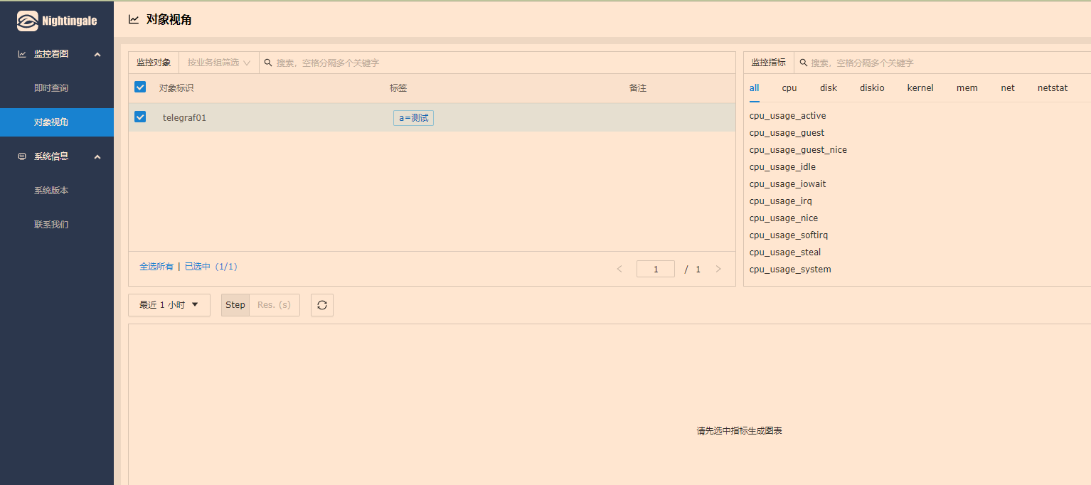Click the 对象标识 column header

(x=176, y=88)
